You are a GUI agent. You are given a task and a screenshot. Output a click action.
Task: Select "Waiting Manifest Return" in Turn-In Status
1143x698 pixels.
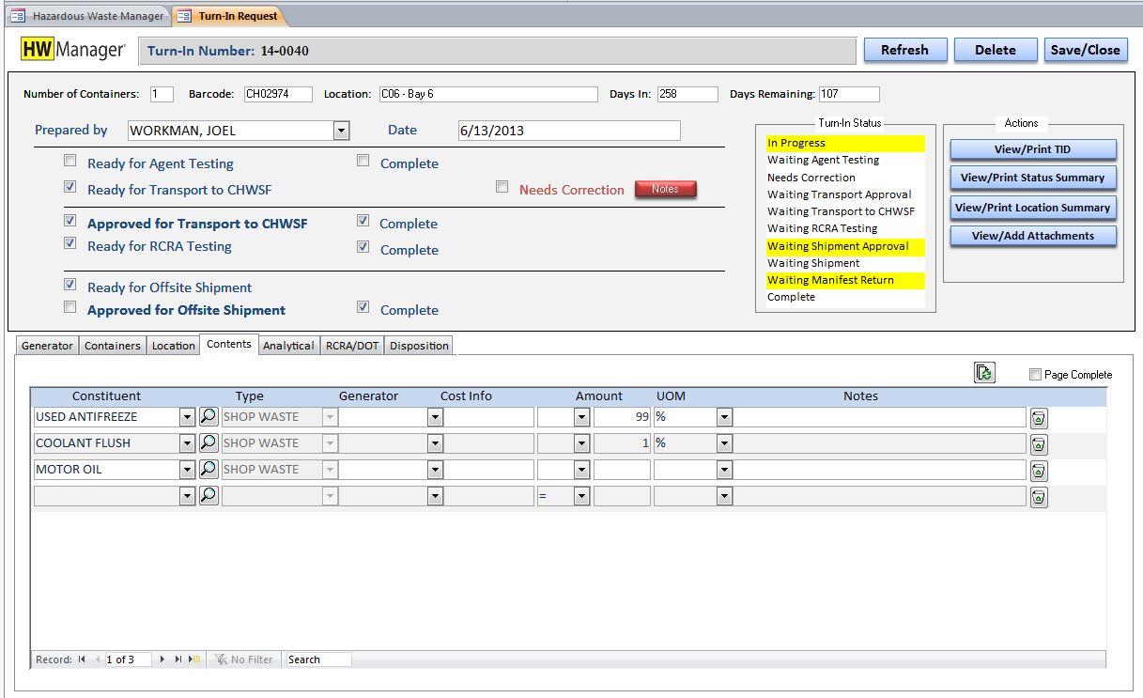[845, 280]
